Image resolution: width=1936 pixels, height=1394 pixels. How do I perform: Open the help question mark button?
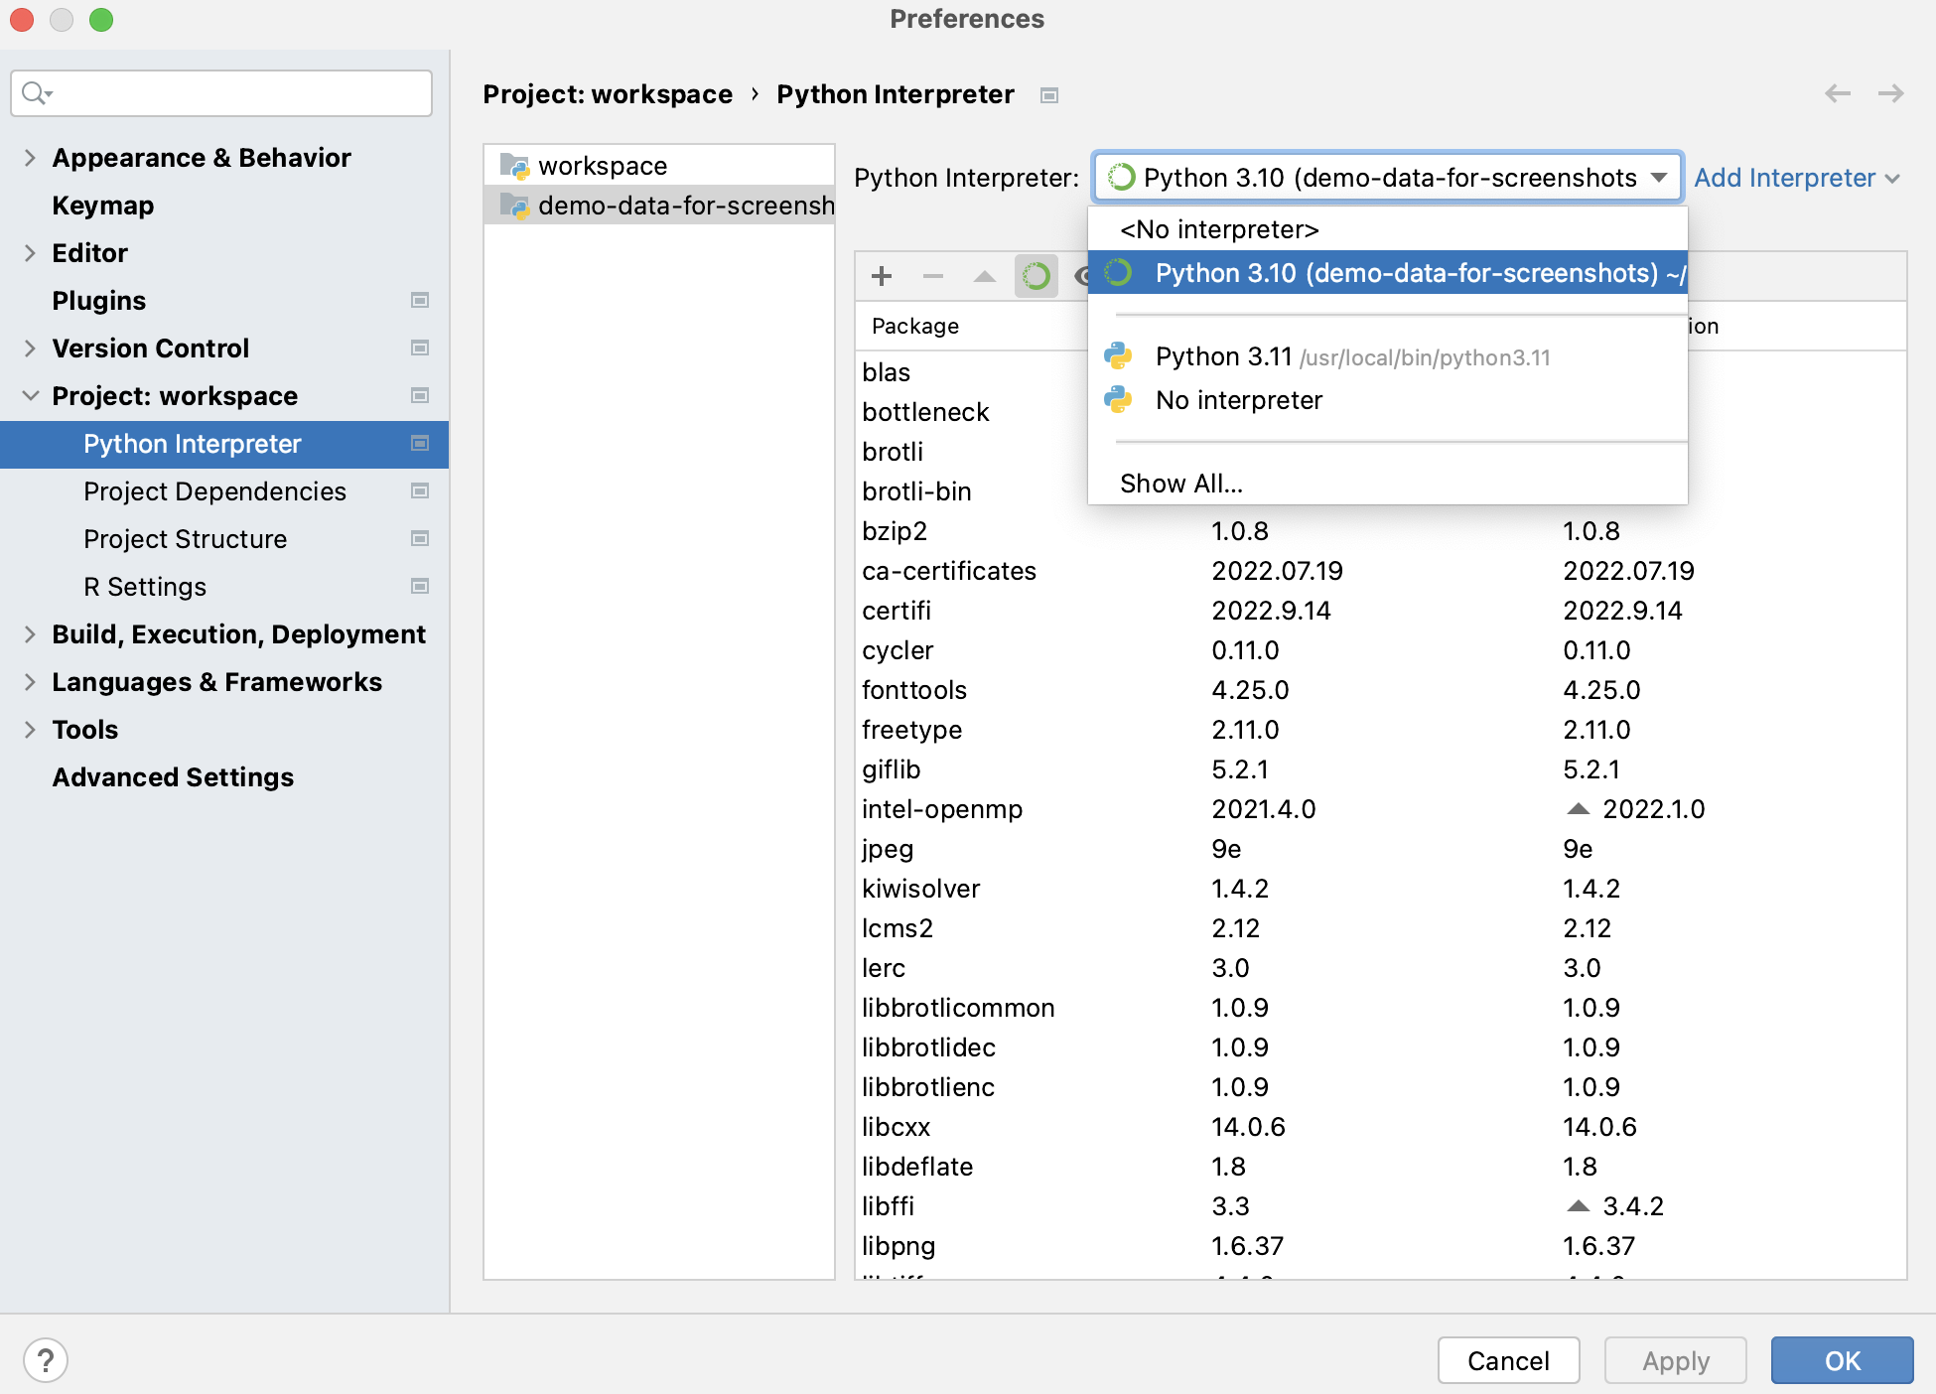click(46, 1360)
